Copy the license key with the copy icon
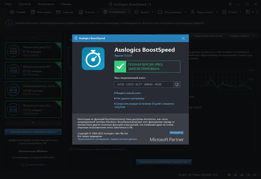This screenshot has width=261, height=179. [x=177, y=84]
